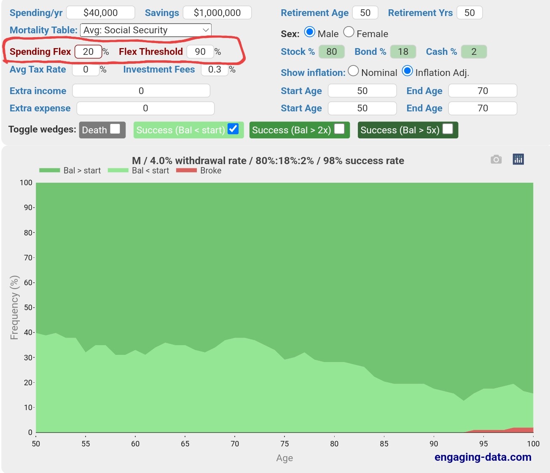Open the Mortality Table dropdown
Screen dimensions: 550x473
pyautogui.click(x=145, y=30)
